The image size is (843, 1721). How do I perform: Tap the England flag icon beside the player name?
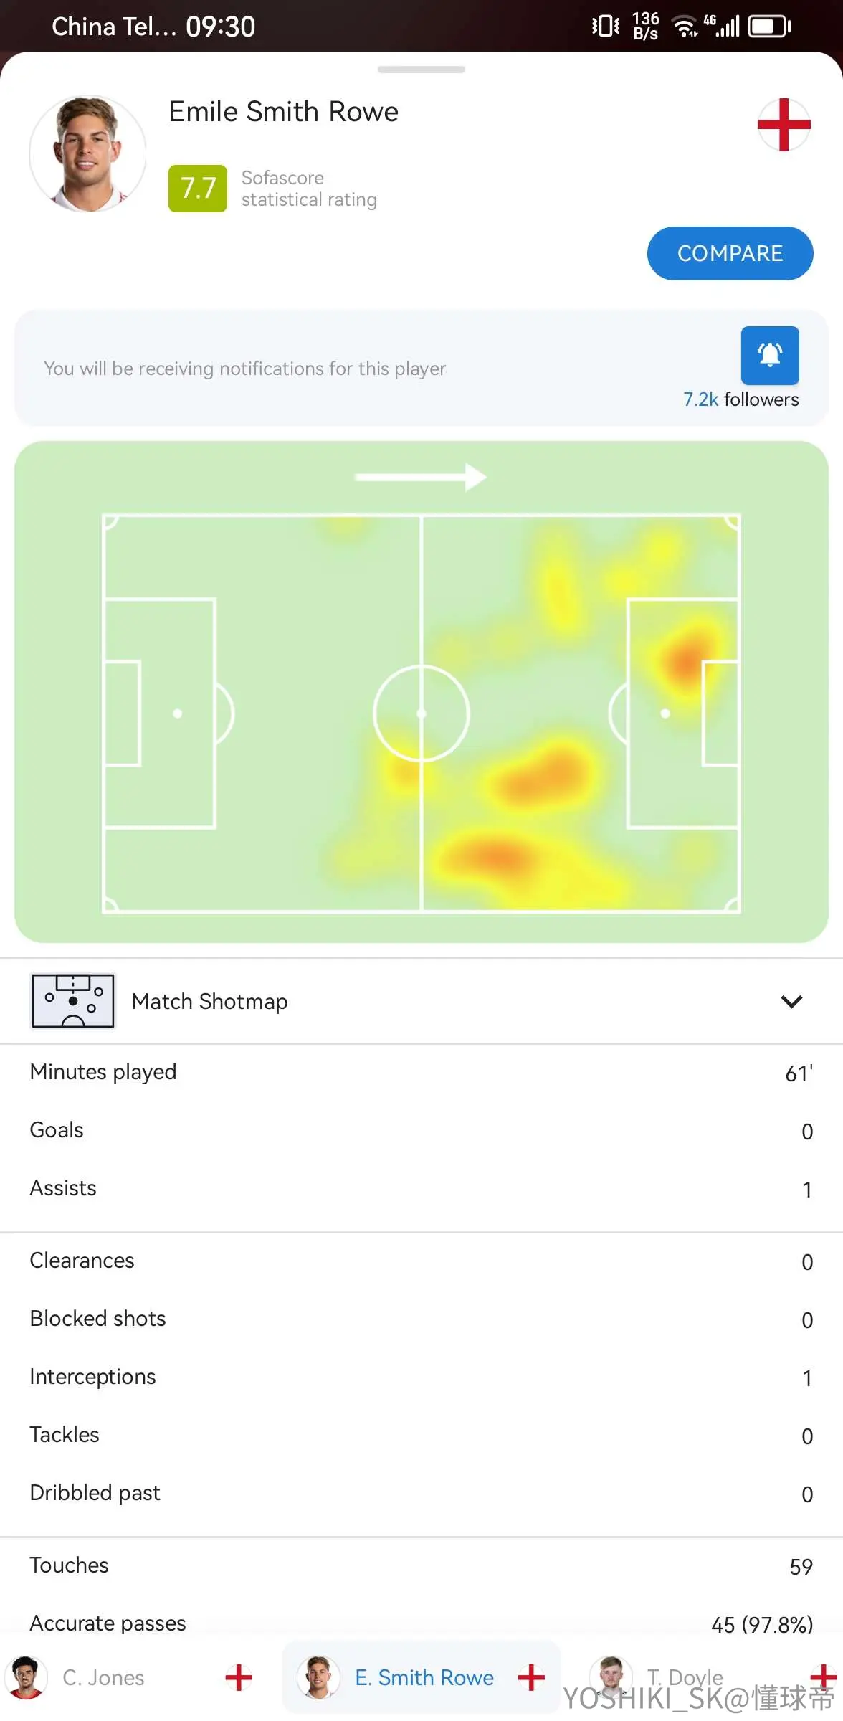click(784, 125)
